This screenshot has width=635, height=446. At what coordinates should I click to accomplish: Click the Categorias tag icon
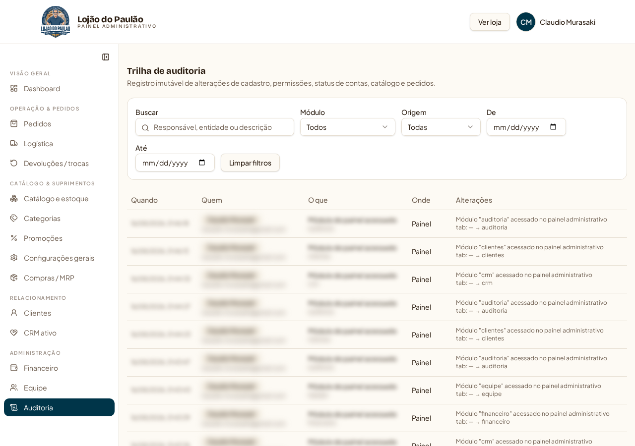[x=14, y=218]
